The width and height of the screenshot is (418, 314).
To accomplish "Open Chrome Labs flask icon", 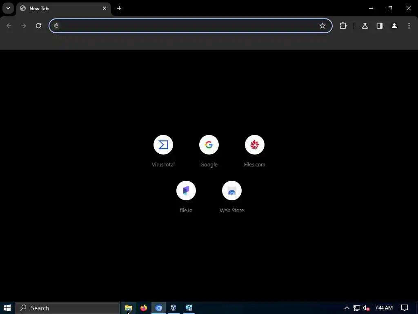I will (x=365, y=26).
